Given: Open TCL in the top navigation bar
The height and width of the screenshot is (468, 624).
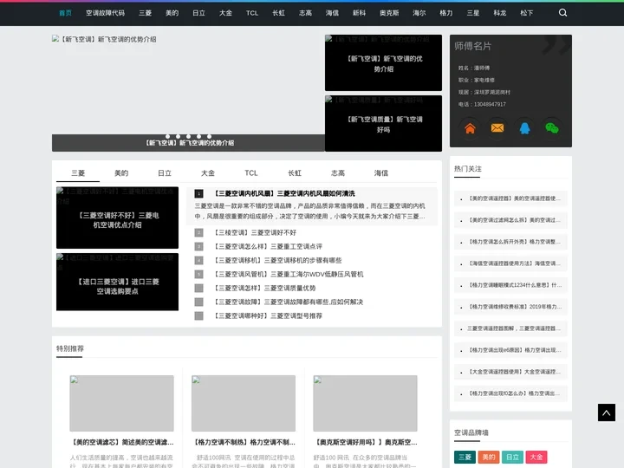Looking at the screenshot, I should pyautogui.click(x=252, y=13).
